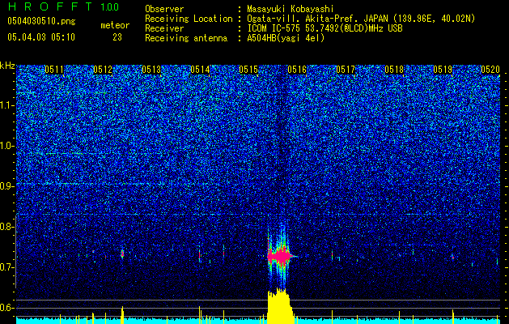509x324 pixels.
Task: Click the 0520 time marker
Action: tap(490, 70)
